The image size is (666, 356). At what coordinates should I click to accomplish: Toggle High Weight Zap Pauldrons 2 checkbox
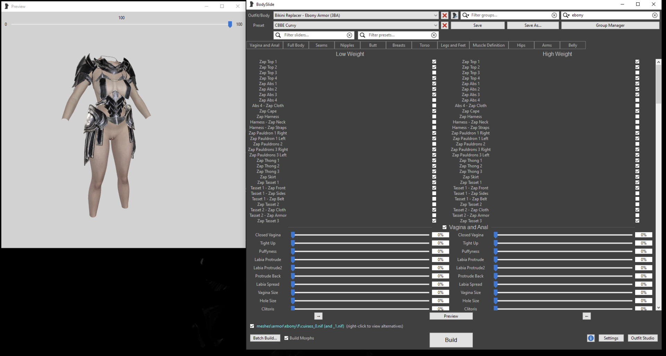click(x=637, y=144)
